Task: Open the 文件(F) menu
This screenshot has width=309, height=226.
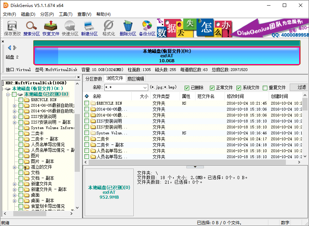Action: (9, 14)
